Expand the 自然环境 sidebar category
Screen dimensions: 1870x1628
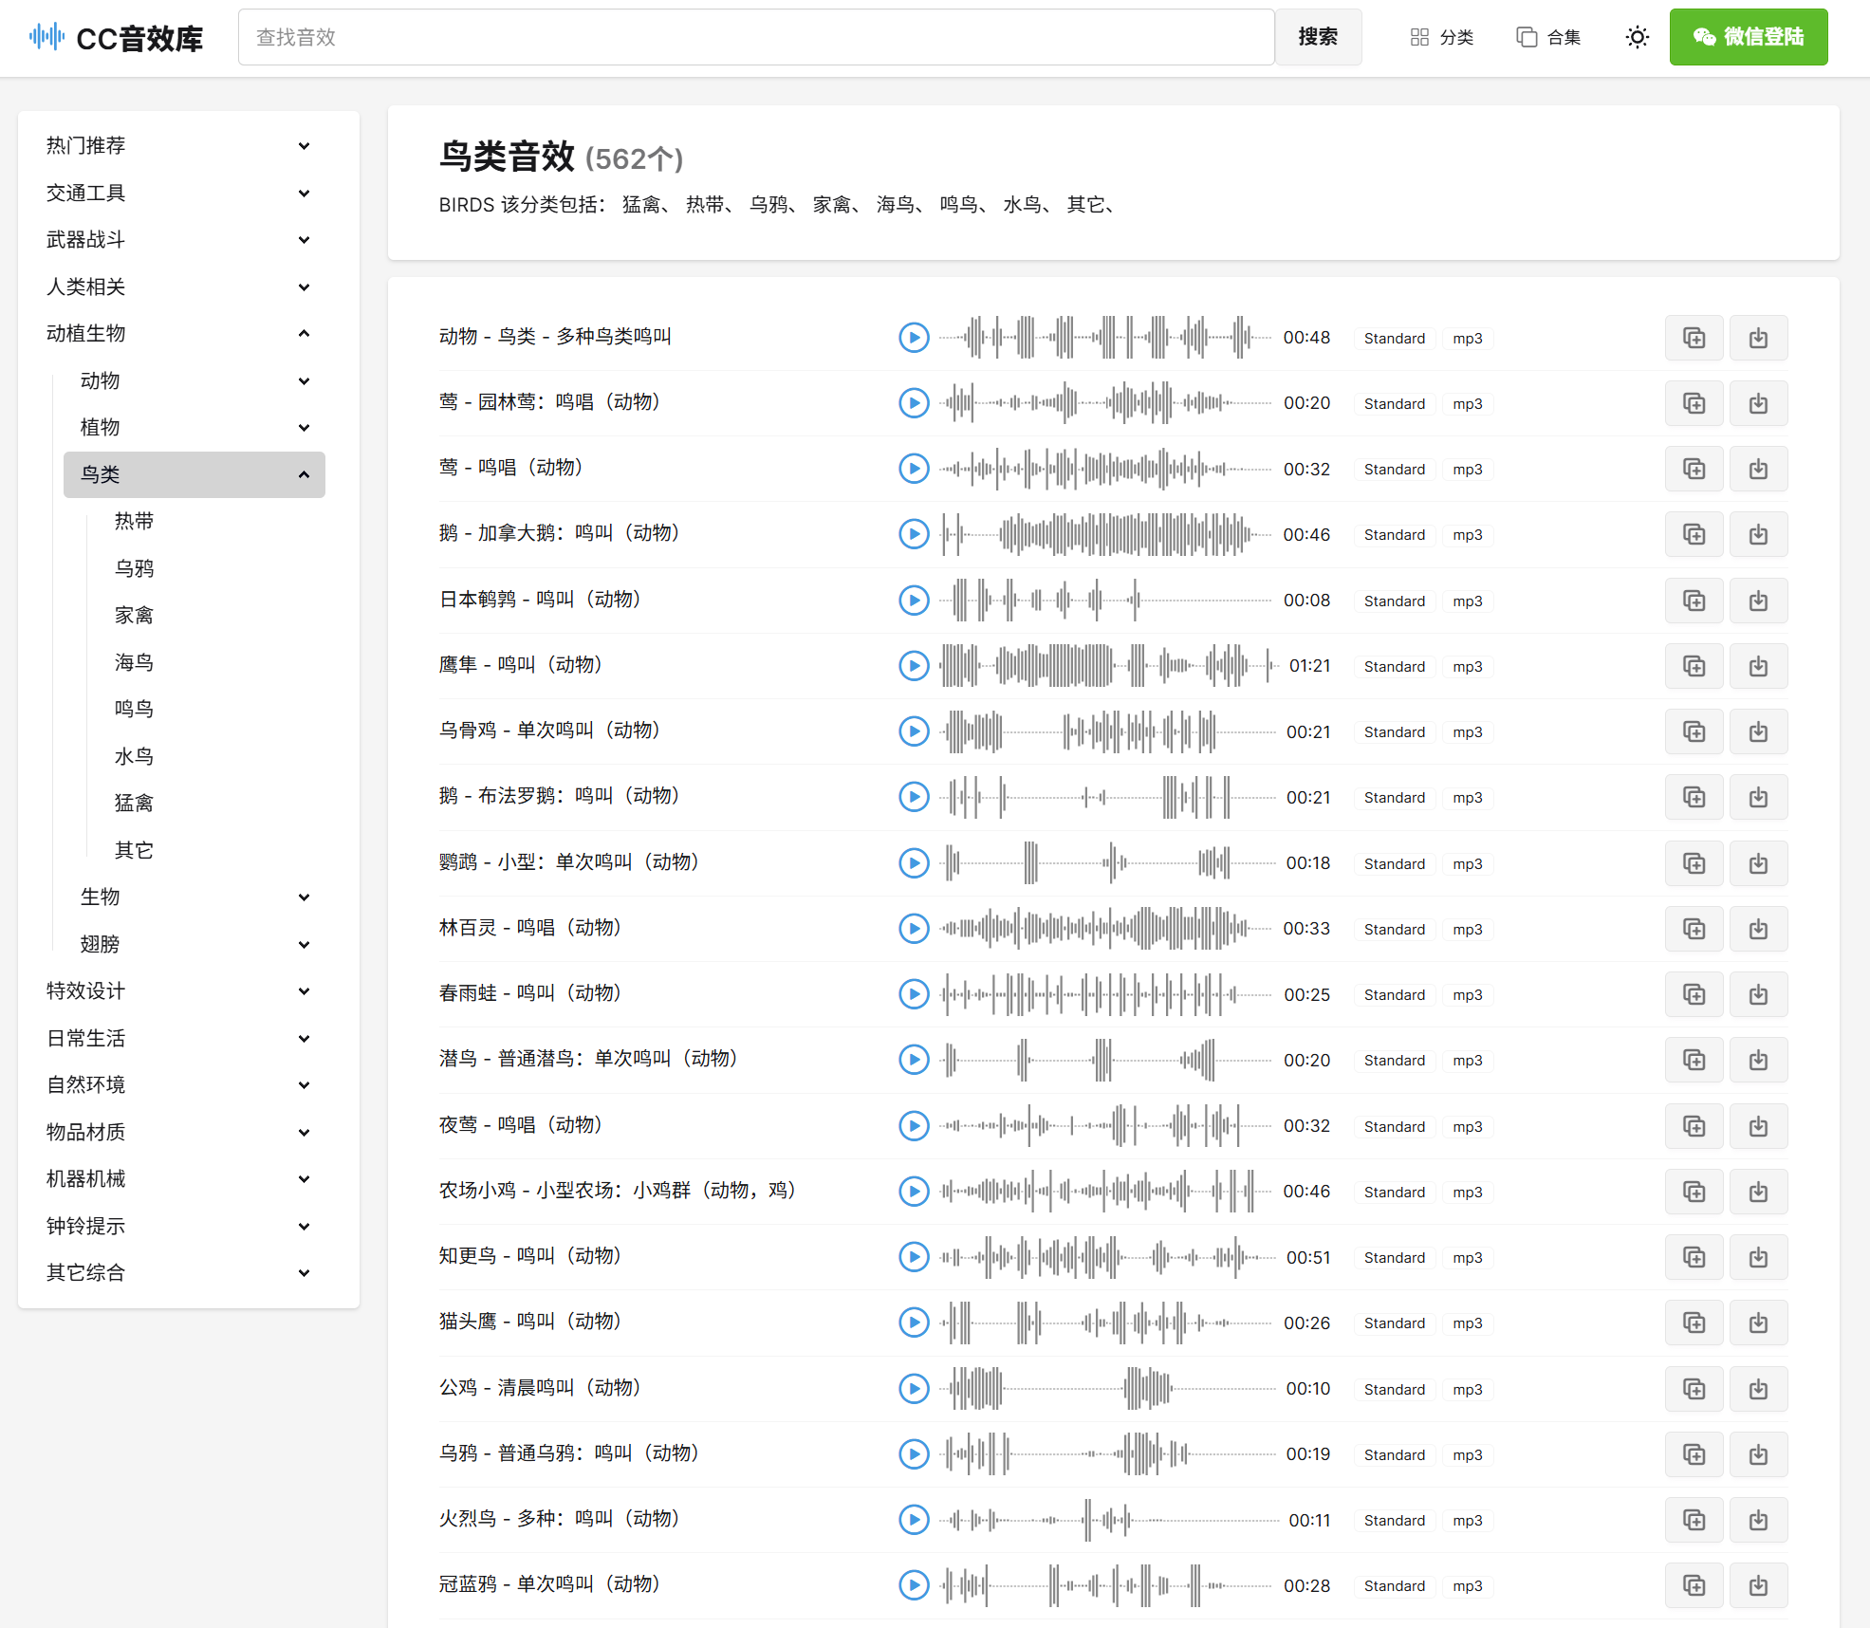(x=304, y=1084)
